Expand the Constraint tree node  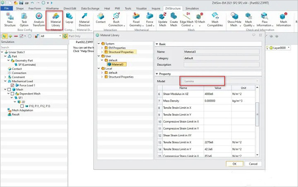click(6, 77)
